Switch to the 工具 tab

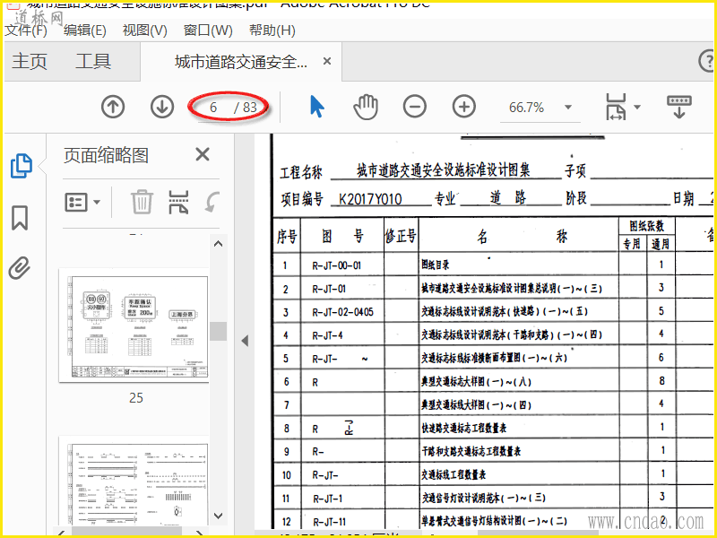coord(93,61)
